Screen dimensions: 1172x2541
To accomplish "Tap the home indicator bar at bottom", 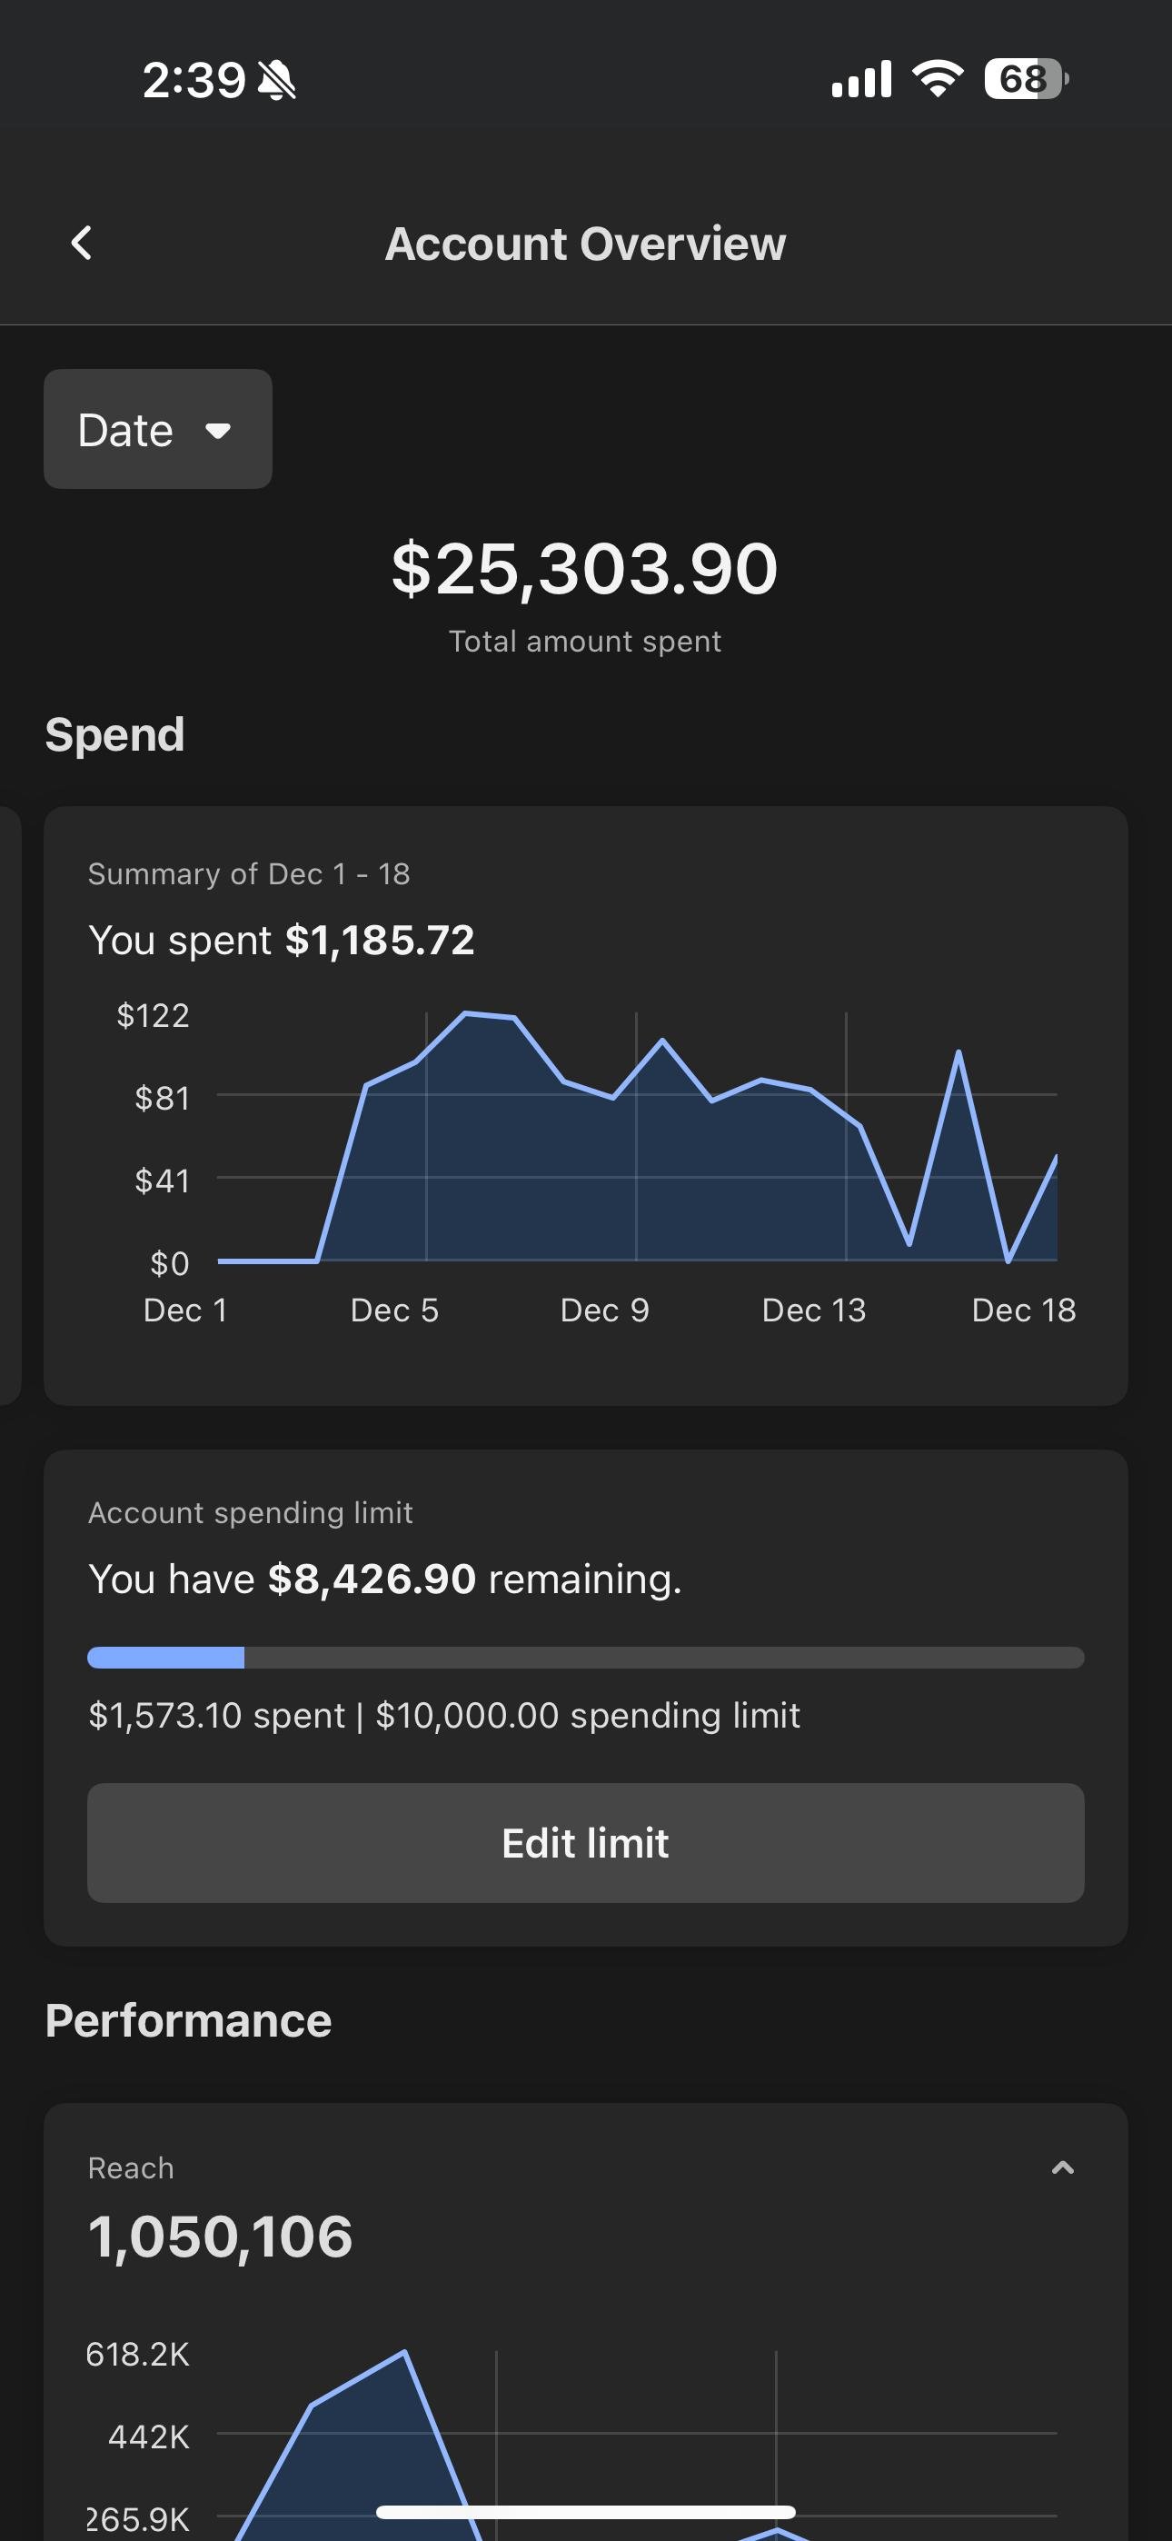I will [x=585, y=2511].
